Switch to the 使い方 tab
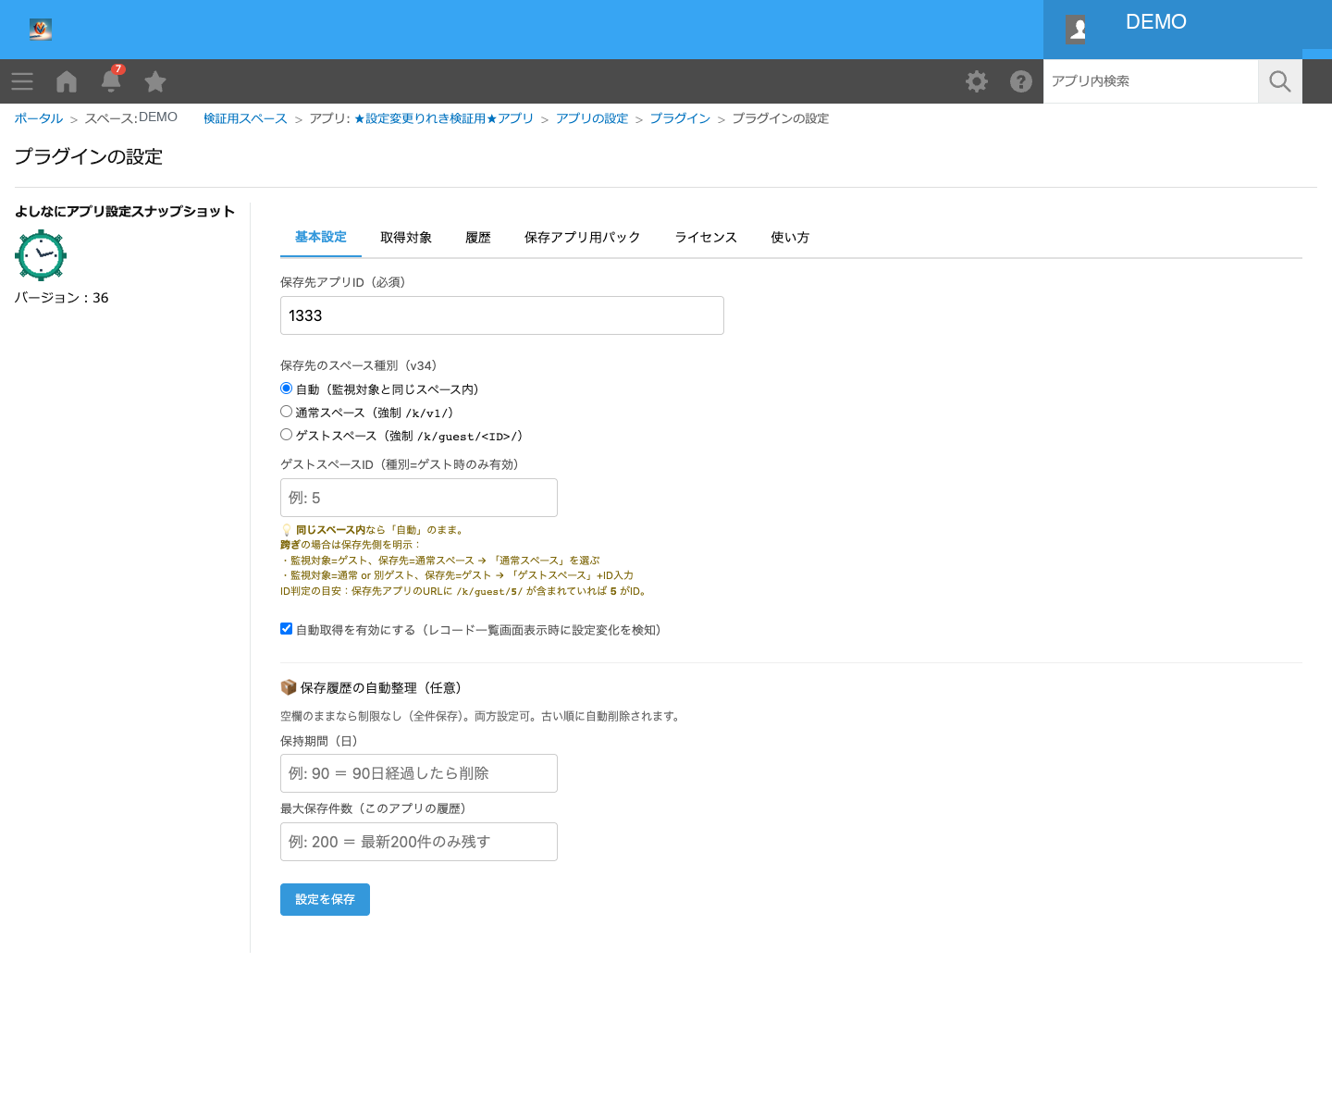The height and width of the screenshot is (1110, 1332). (x=790, y=238)
